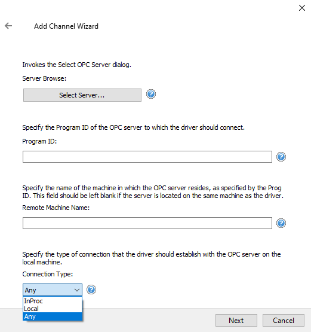The height and width of the screenshot is (332, 311).
Task: Focus the Program ID text field
Action: 147,157
